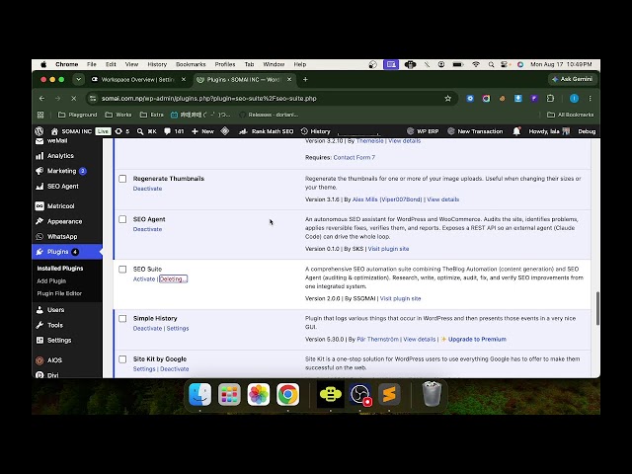The width and height of the screenshot is (632, 474).
Task: Check the Site Kit by Google checkbox
Action: click(122, 359)
